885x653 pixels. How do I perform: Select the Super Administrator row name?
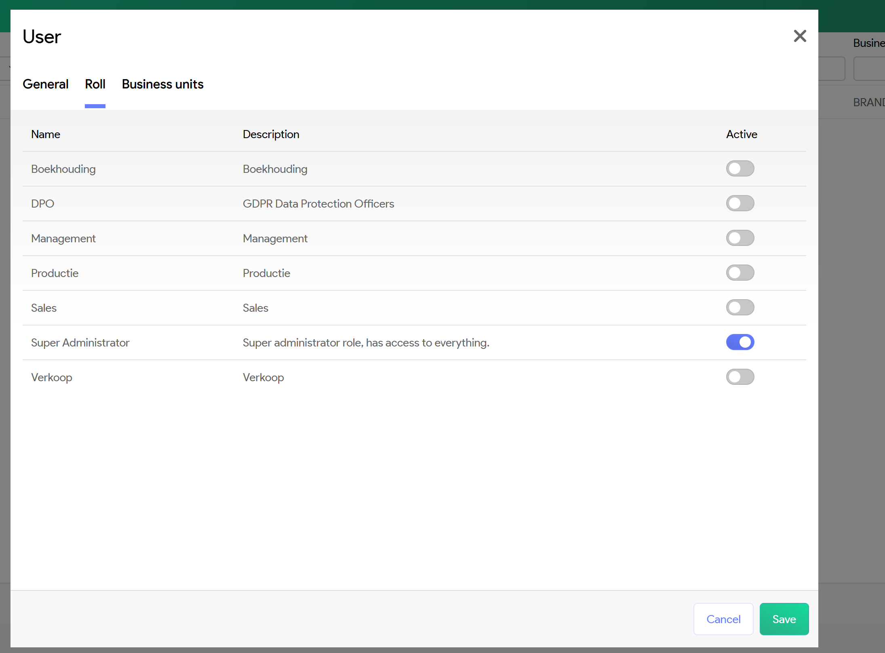point(80,343)
